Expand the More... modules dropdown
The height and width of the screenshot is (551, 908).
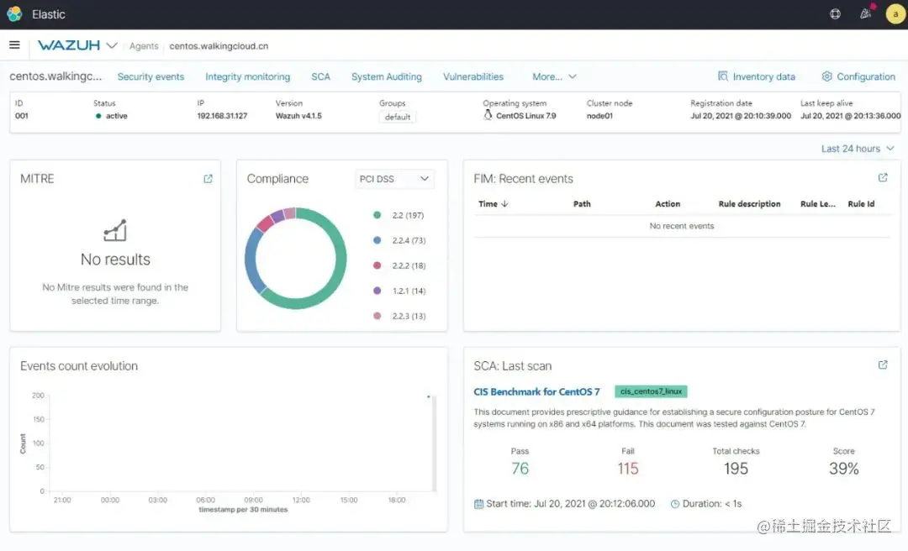click(554, 76)
